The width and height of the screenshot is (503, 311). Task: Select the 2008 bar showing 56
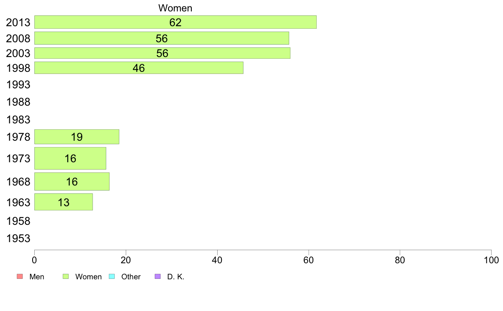pyautogui.click(x=162, y=38)
